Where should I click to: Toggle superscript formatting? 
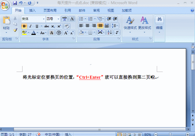(59, 26)
